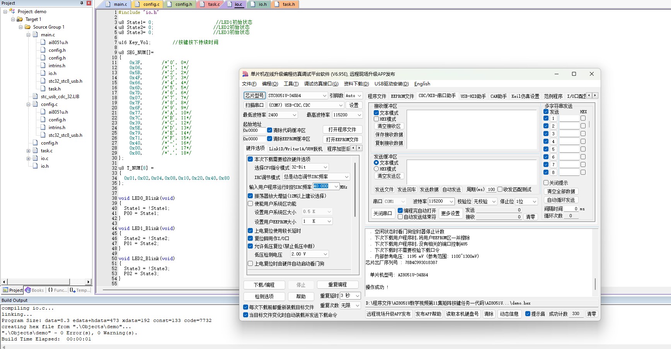Enable 关闭提示 checkbox
The image size is (671, 349).
coord(546,183)
